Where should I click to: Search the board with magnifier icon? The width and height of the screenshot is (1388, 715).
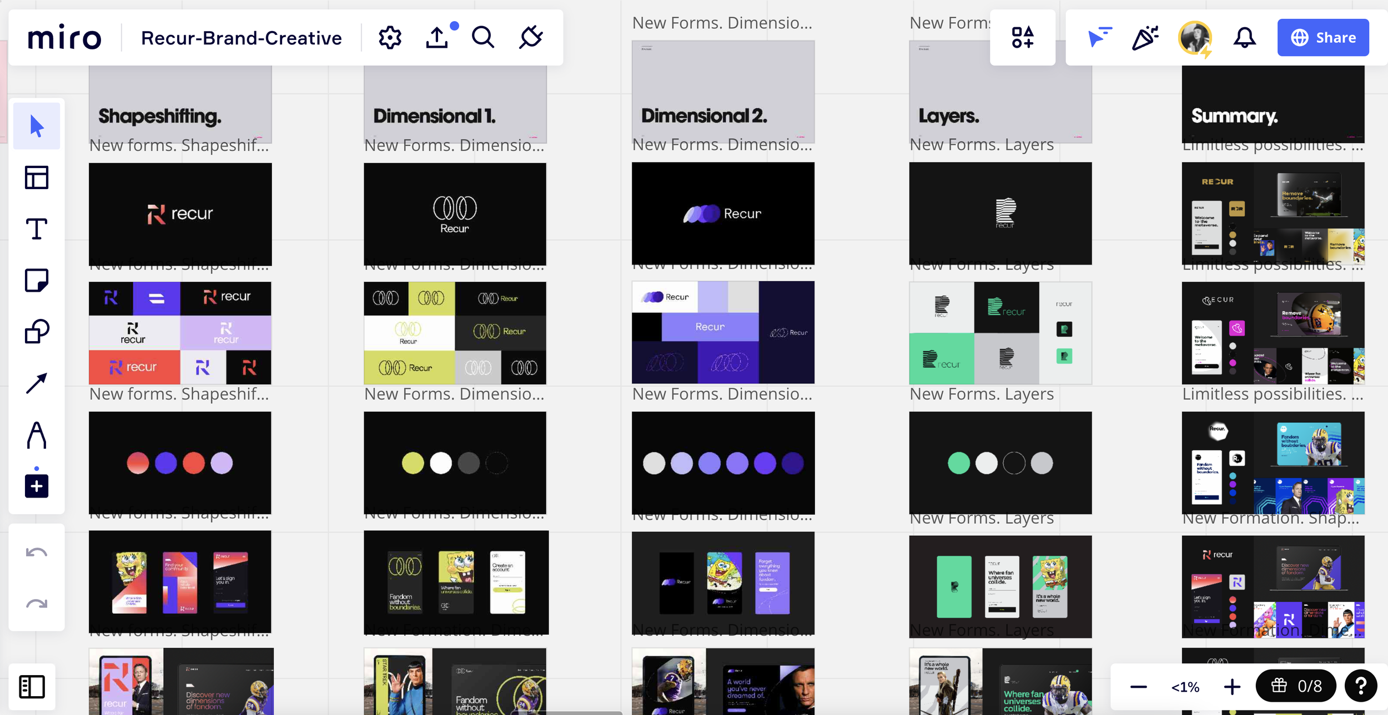[483, 38]
